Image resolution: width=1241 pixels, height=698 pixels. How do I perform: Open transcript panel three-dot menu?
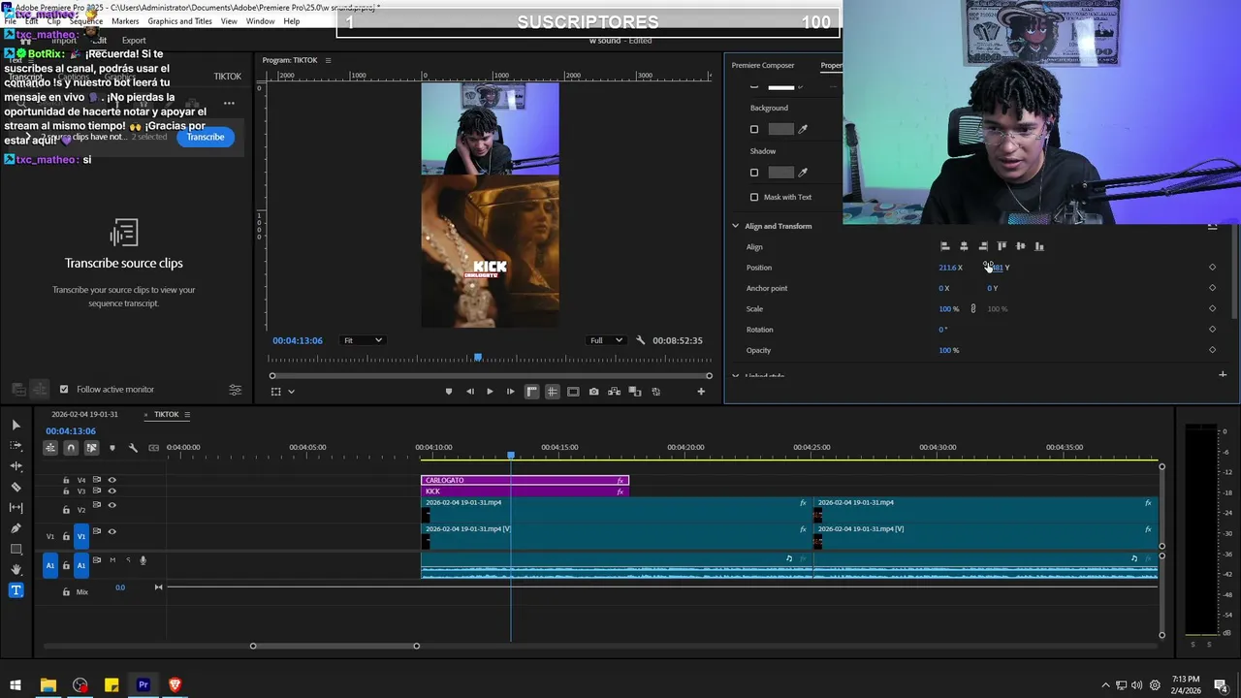click(x=229, y=103)
